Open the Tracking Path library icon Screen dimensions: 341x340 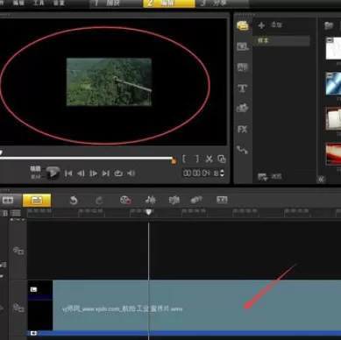pos(242,150)
